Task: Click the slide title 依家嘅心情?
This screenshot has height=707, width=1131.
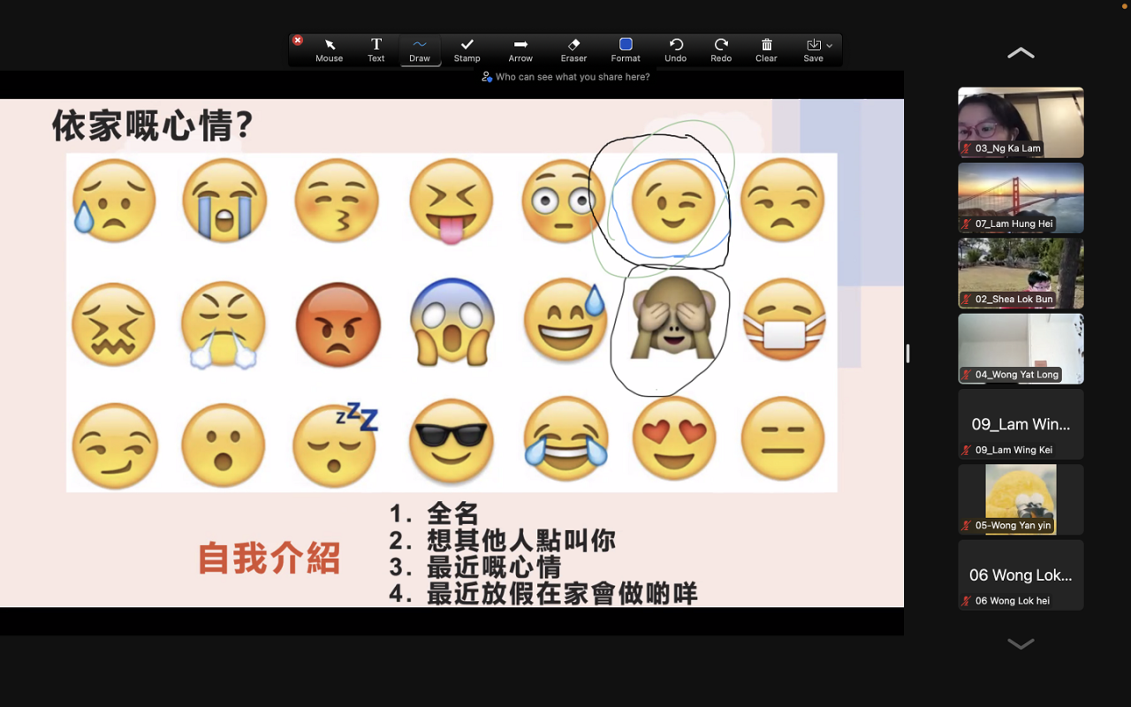Action: [x=153, y=125]
